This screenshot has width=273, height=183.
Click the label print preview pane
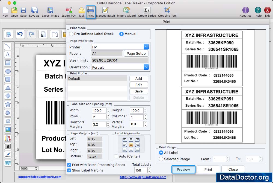click(x=210, y=86)
